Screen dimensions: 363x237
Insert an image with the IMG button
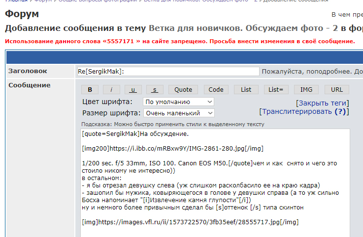click(x=306, y=89)
